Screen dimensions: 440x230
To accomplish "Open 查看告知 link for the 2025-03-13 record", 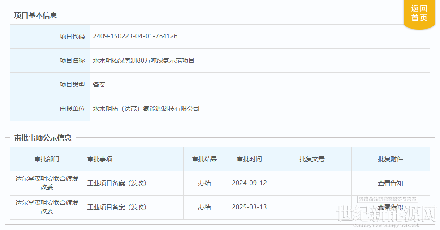I will point(390,207).
